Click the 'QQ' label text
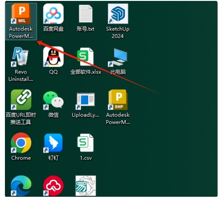 click(53, 72)
